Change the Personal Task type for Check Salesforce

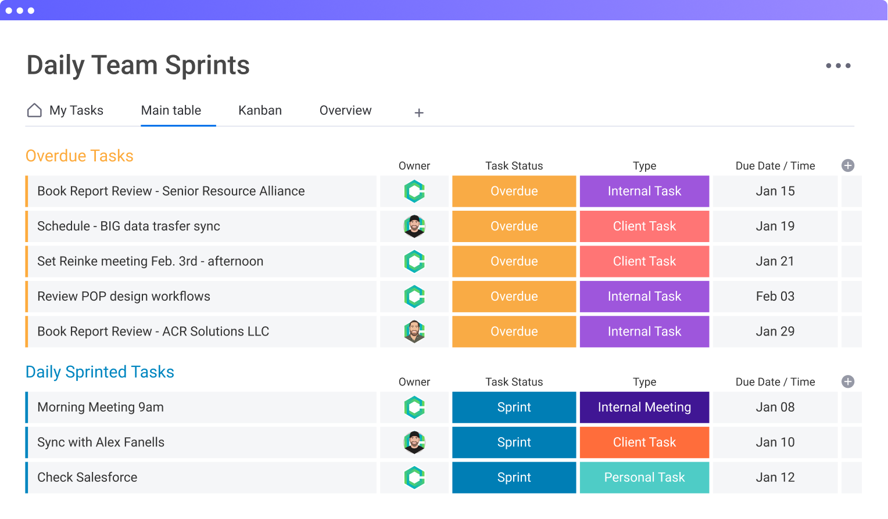[x=644, y=477]
